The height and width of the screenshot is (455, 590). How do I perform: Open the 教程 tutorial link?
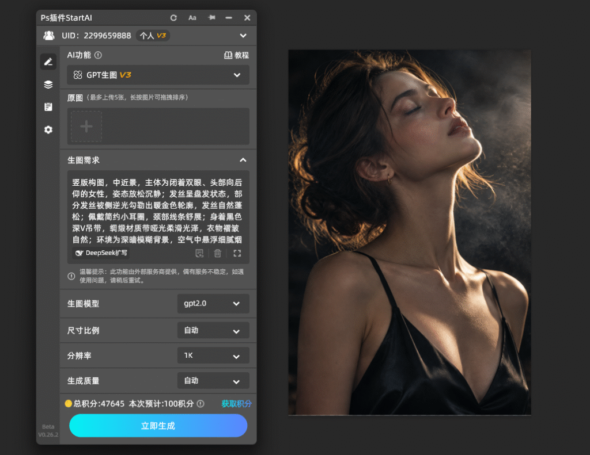point(237,55)
